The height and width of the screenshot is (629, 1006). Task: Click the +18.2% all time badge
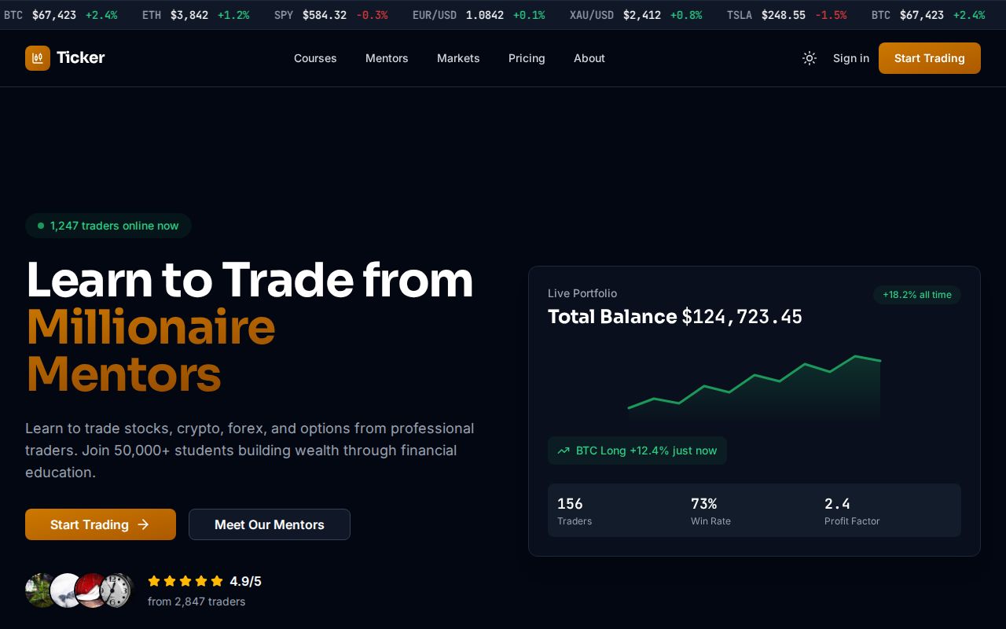[917, 295]
